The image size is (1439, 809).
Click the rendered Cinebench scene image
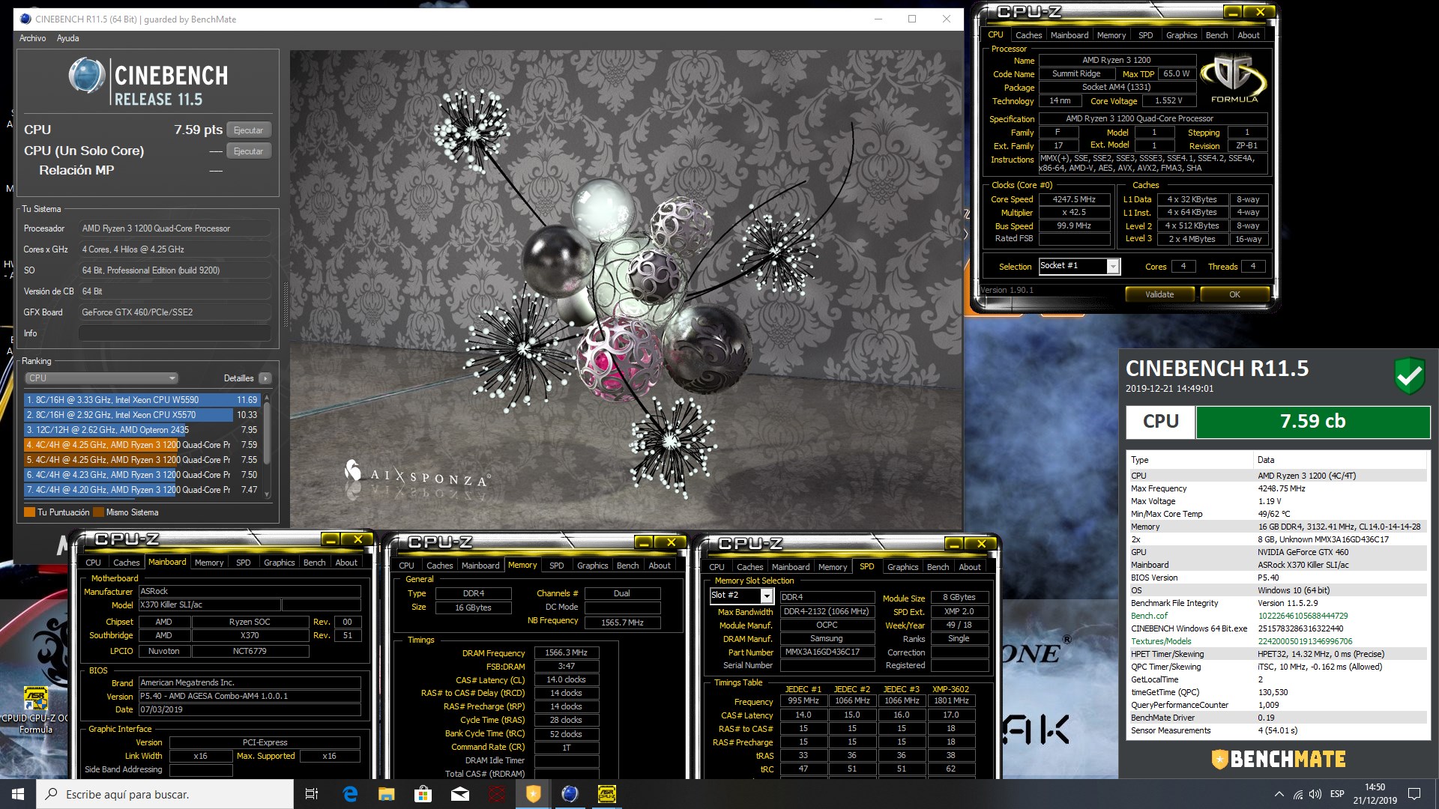[x=626, y=289]
